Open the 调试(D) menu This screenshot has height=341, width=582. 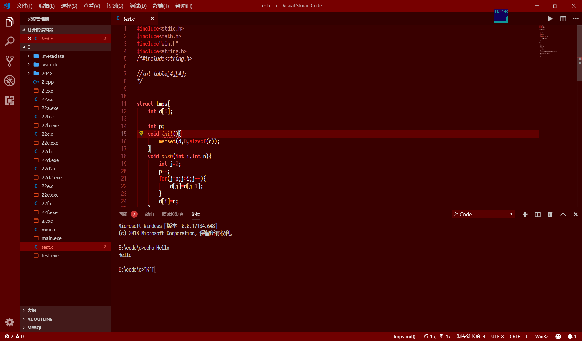point(138,6)
